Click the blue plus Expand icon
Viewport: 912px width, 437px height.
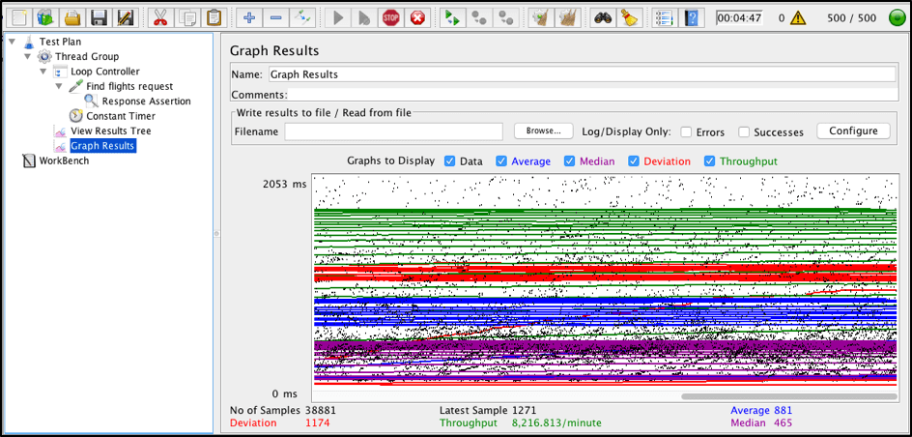tap(249, 17)
